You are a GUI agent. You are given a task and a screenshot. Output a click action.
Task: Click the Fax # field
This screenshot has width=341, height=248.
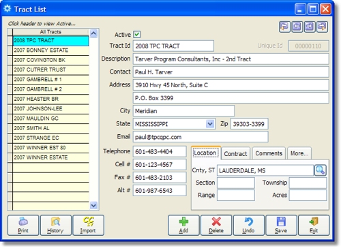[x=160, y=177]
